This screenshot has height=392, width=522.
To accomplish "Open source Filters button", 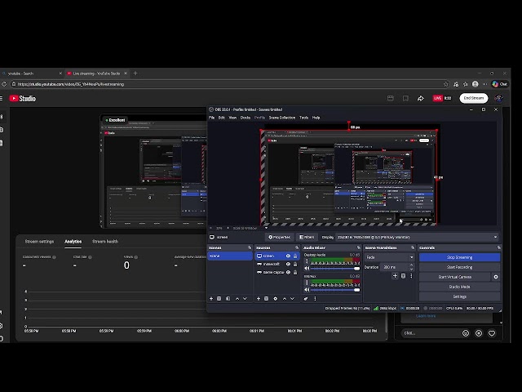I will pyautogui.click(x=307, y=238).
